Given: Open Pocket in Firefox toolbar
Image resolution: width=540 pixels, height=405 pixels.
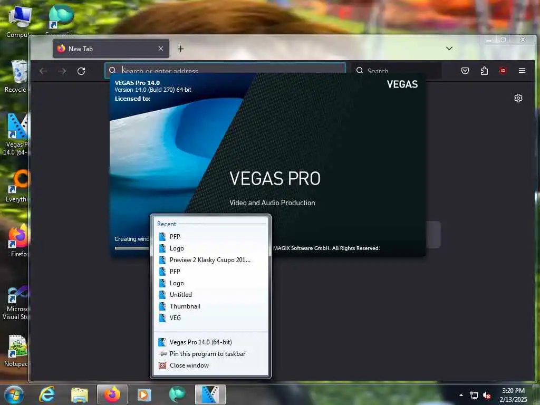Looking at the screenshot, I should [x=465, y=71].
